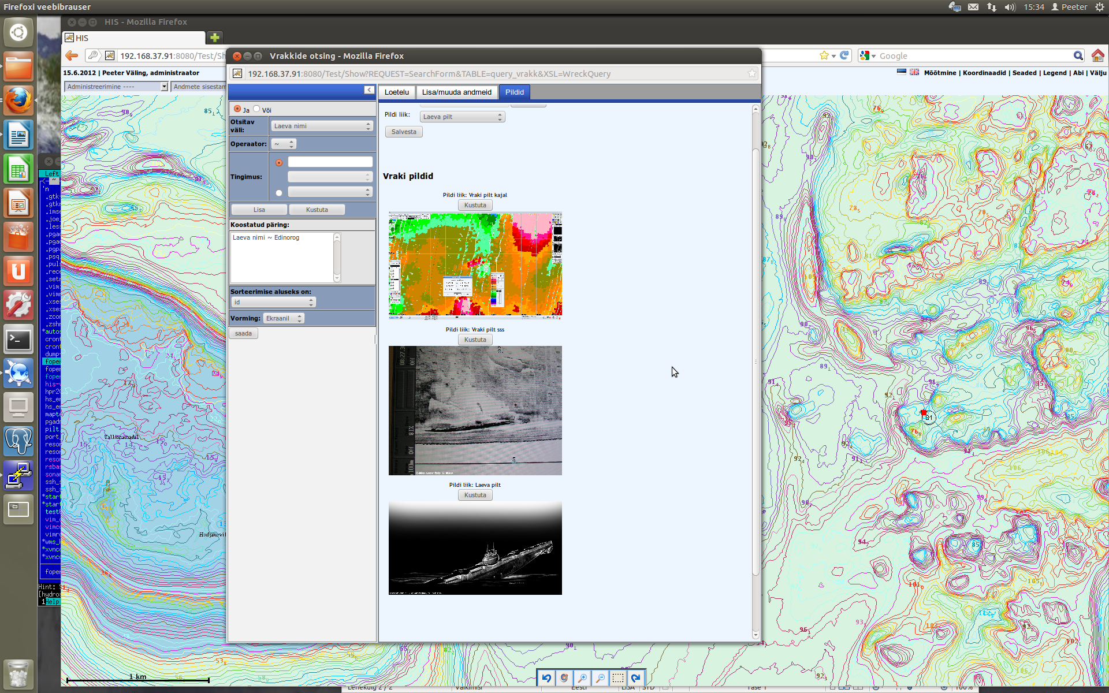This screenshot has height=693, width=1109.
Task: Open the Otsitav väli Laeva nimi dropdown
Action: [322, 126]
